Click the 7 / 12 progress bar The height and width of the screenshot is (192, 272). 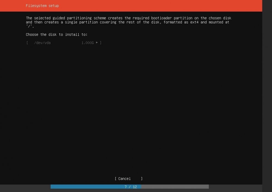(129, 187)
